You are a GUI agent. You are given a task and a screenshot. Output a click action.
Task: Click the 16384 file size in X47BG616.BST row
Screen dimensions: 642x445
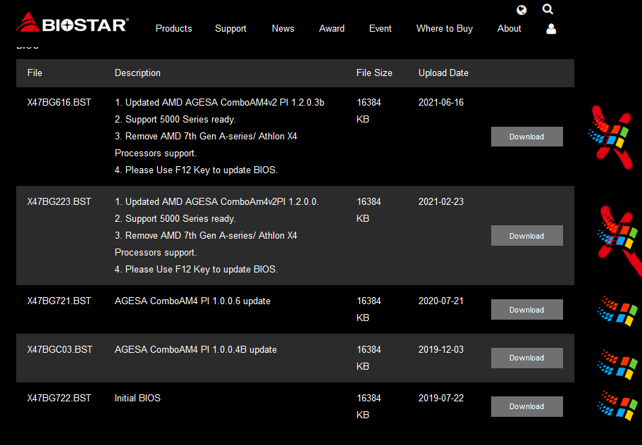(x=369, y=102)
